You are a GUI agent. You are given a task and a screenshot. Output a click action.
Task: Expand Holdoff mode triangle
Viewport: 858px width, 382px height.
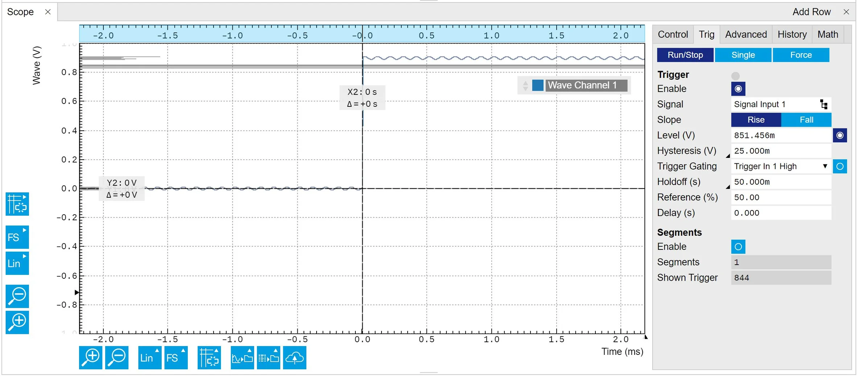(x=727, y=187)
